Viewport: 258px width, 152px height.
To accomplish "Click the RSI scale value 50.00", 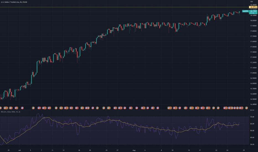I will (252, 131).
